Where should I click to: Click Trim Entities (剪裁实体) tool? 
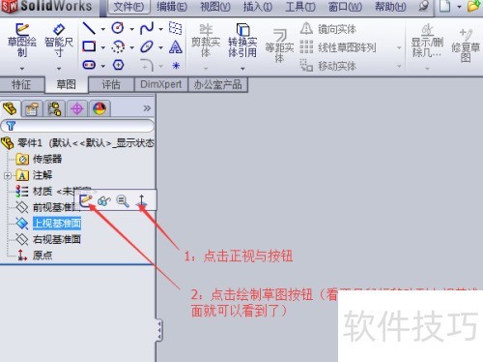coord(206,41)
